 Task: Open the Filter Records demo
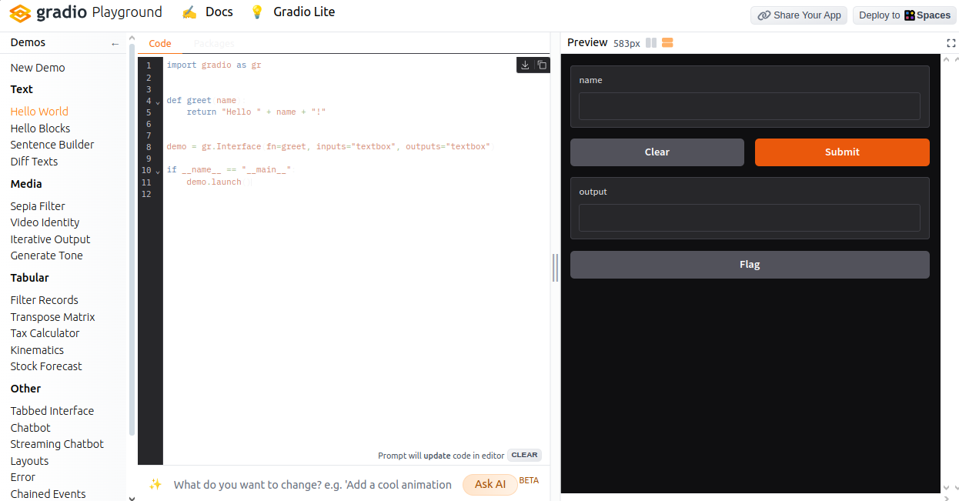point(44,300)
